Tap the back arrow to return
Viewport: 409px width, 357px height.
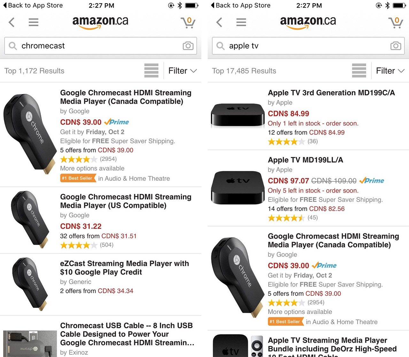(12, 22)
